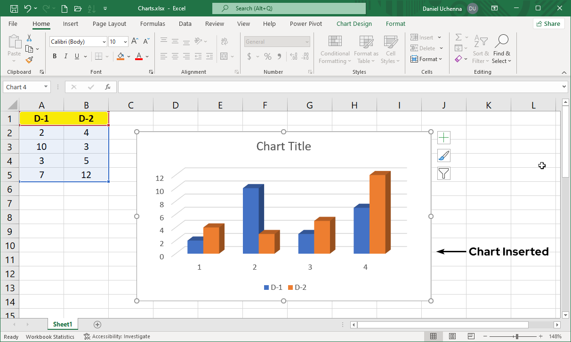Open the Insert ribbon tab
This screenshot has width=571, height=342.
(x=71, y=23)
